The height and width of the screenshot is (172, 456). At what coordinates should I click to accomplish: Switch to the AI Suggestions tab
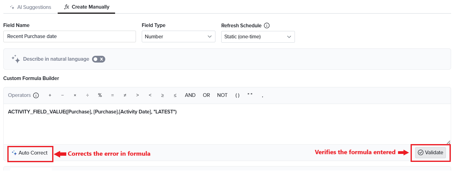click(30, 7)
